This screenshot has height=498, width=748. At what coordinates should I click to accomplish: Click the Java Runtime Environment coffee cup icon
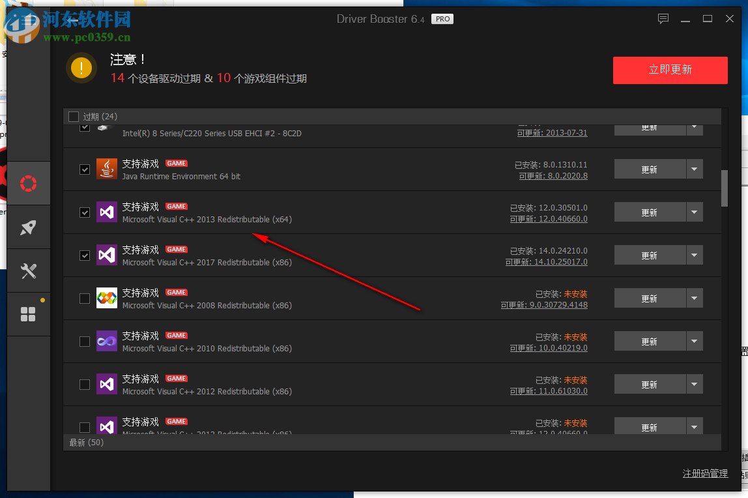pos(106,169)
